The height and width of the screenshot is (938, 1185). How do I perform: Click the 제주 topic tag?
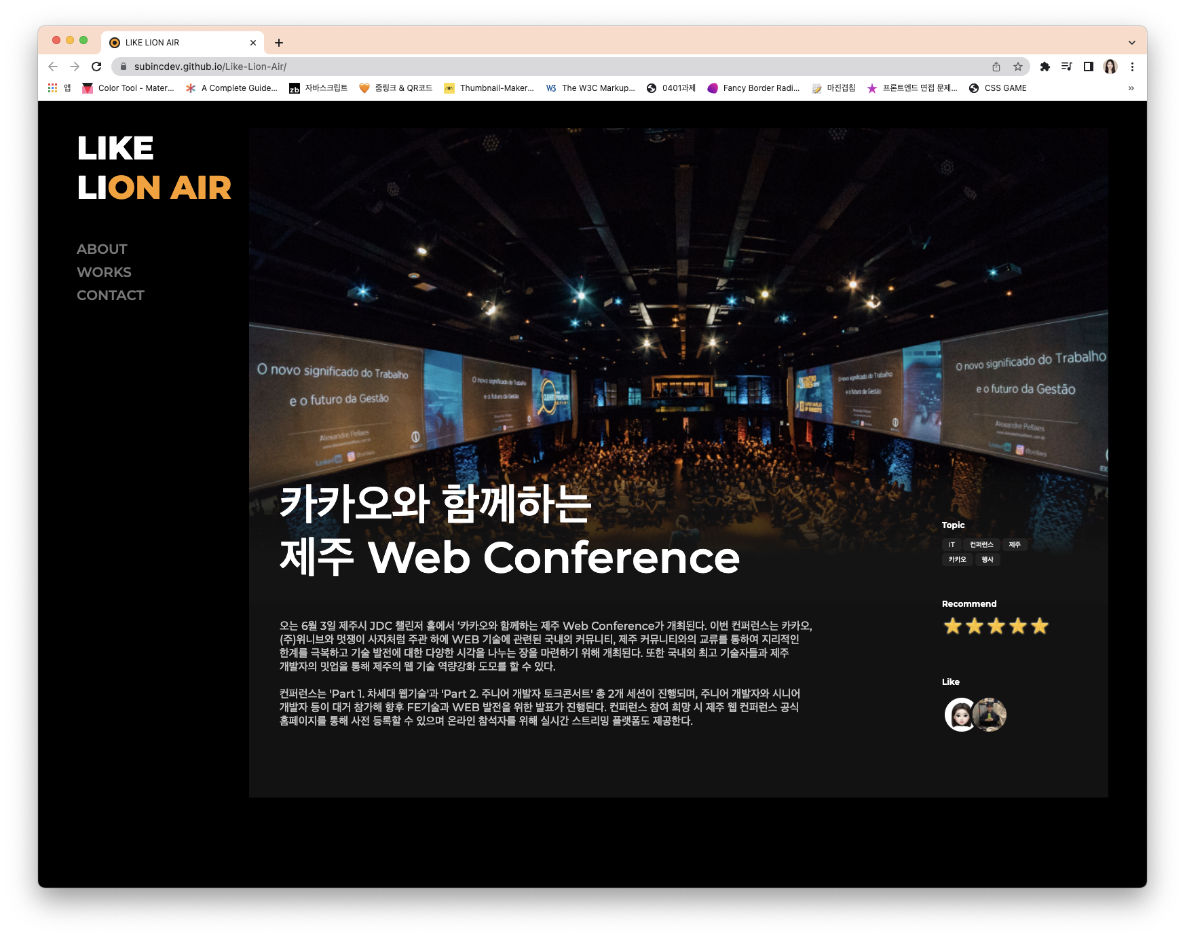point(1015,544)
